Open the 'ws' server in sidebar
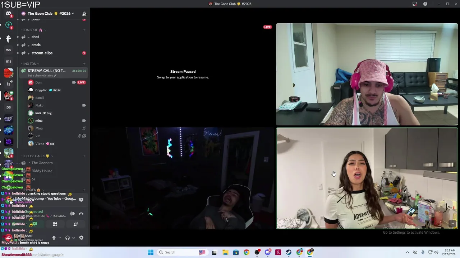Image resolution: width=460 pixels, height=258 pixels. tap(9, 50)
